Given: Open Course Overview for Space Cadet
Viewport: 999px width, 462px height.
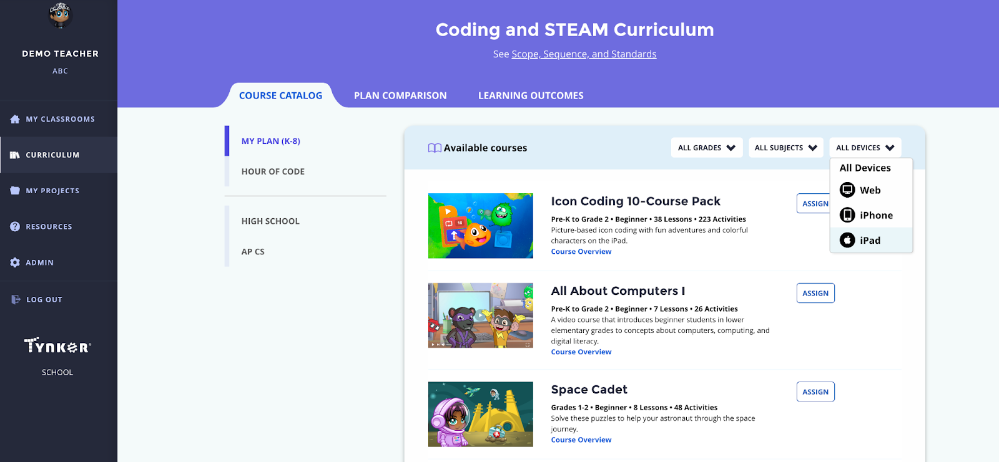Looking at the screenshot, I should tap(581, 440).
